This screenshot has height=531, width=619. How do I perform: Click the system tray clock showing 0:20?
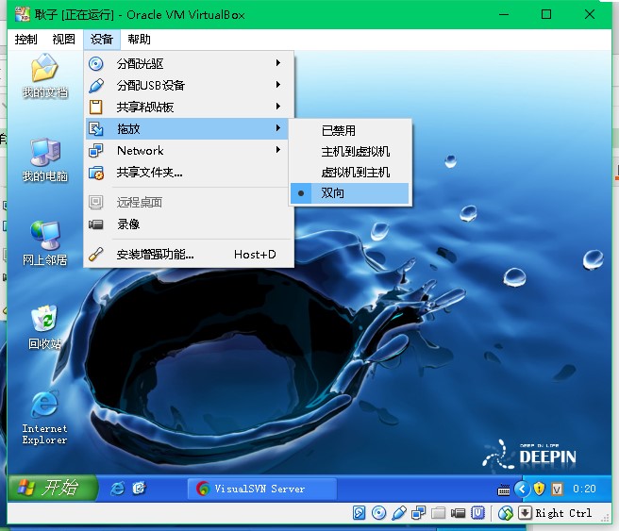pyautogui.click(x=584, y=489)
